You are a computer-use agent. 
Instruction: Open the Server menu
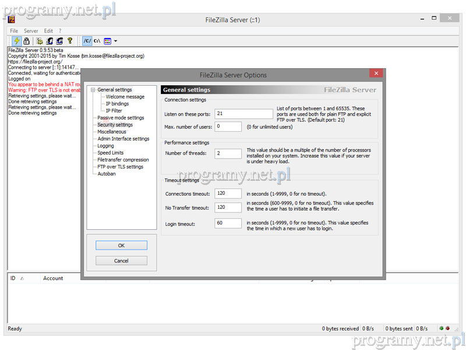[x=31, y=31]
